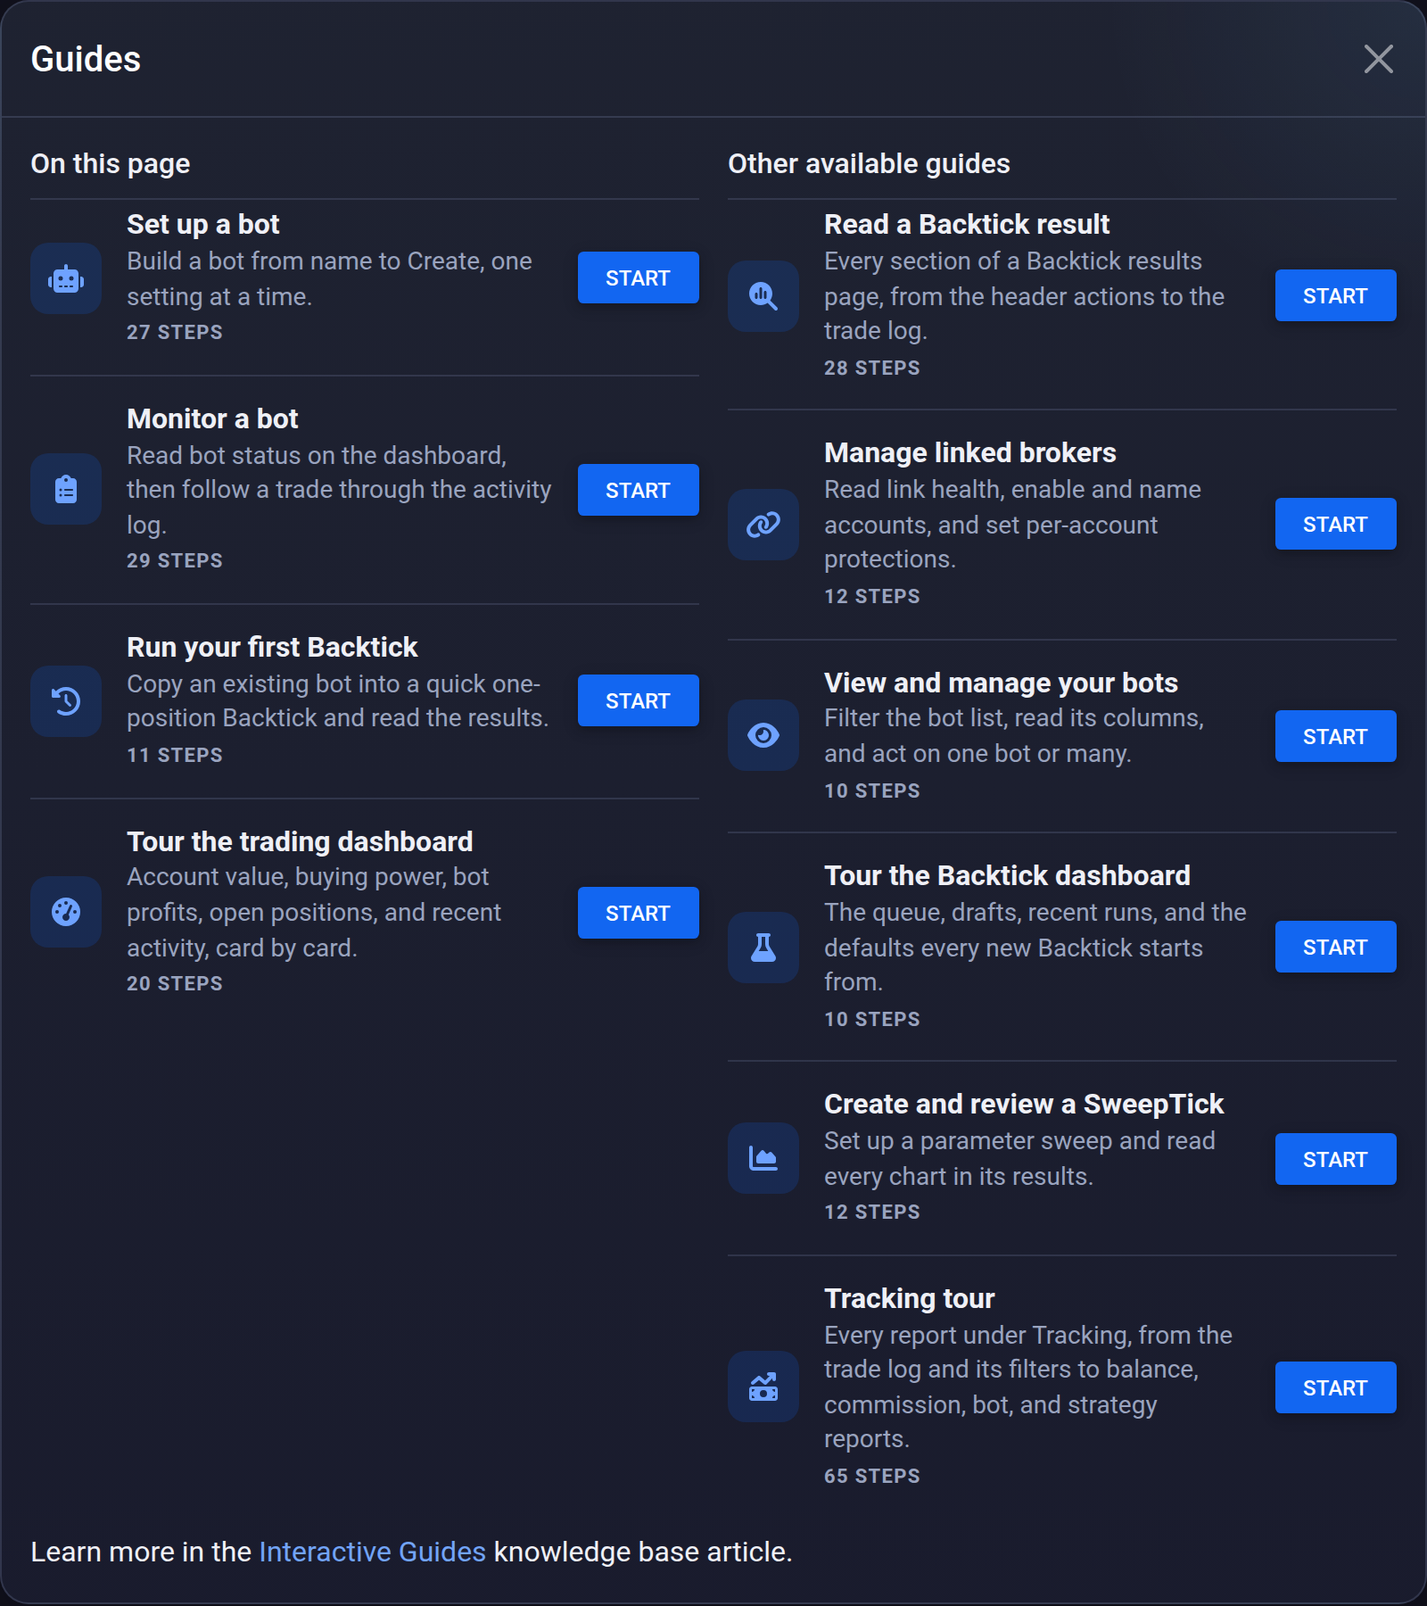Start the Tracking tour guide
Image resolution: width=1427 pixels, height=1606 pixels.
pyautogui.click(x=1336, y=1387)
